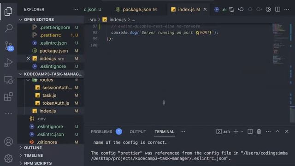Viewport: 295px width, 166px height.
Task: Click the breadcrumb ellipsis symbol segment
Action: 133,20
